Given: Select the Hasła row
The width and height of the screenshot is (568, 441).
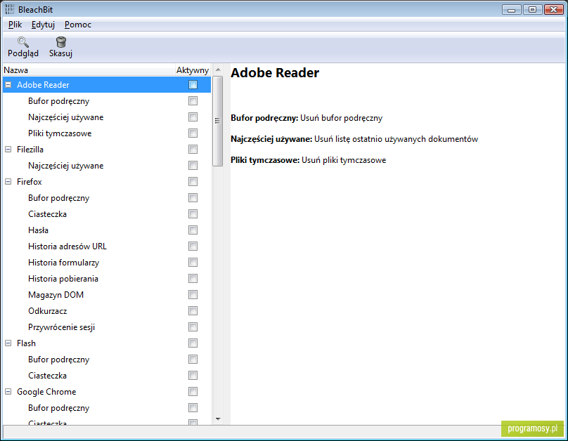Looking at the screenshot, I should pos(107,230).
